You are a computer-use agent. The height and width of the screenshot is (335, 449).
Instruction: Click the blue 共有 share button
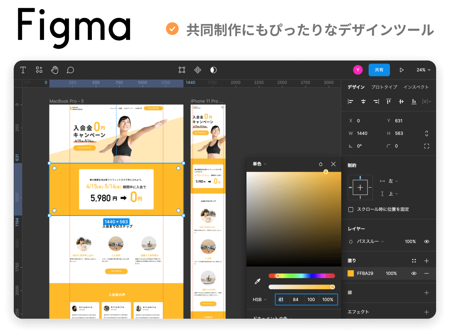(379, 70)
